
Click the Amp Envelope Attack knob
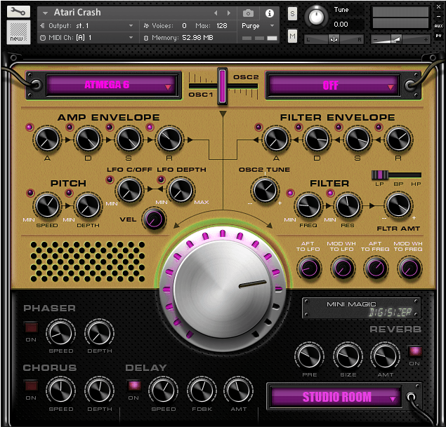[x=47, y=140]
